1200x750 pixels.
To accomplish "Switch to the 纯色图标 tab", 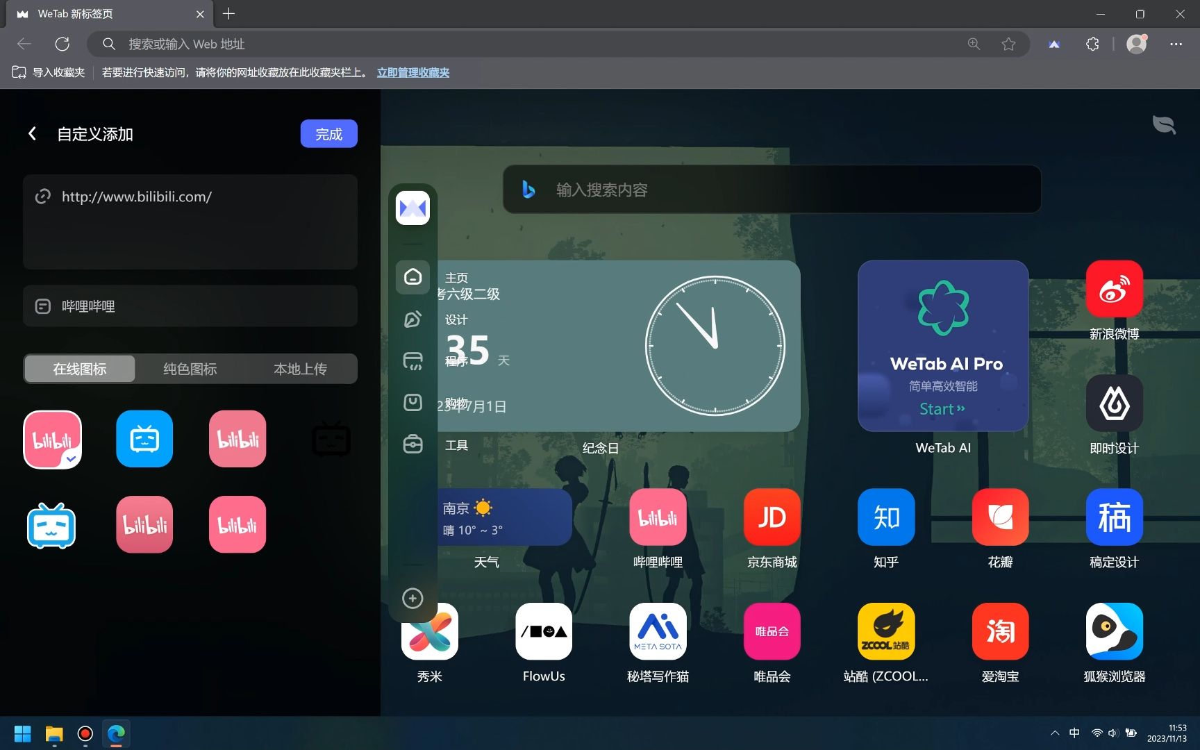I will pyautogui.click(x=190, y=369).
